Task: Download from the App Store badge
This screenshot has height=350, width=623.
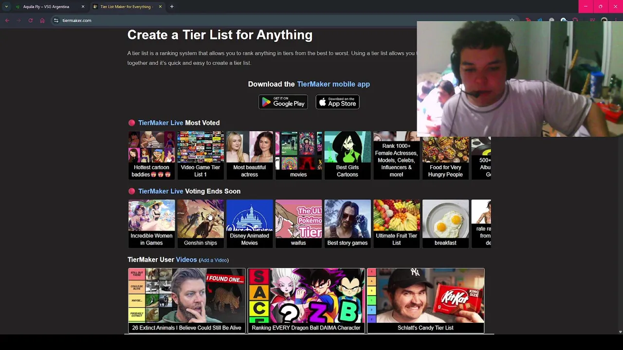Action: pos(337,102)
